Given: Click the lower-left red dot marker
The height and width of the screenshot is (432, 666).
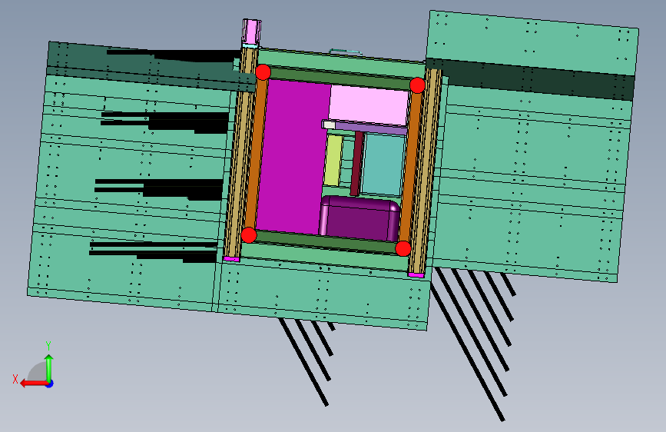Looking at the screenshot, I should (x=249, y=235).
